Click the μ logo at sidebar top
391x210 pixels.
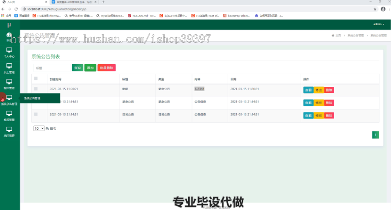9,25
